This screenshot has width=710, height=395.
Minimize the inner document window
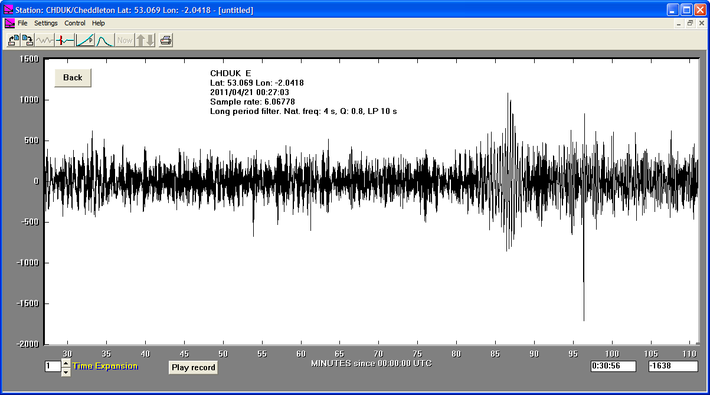coord(679,24)
